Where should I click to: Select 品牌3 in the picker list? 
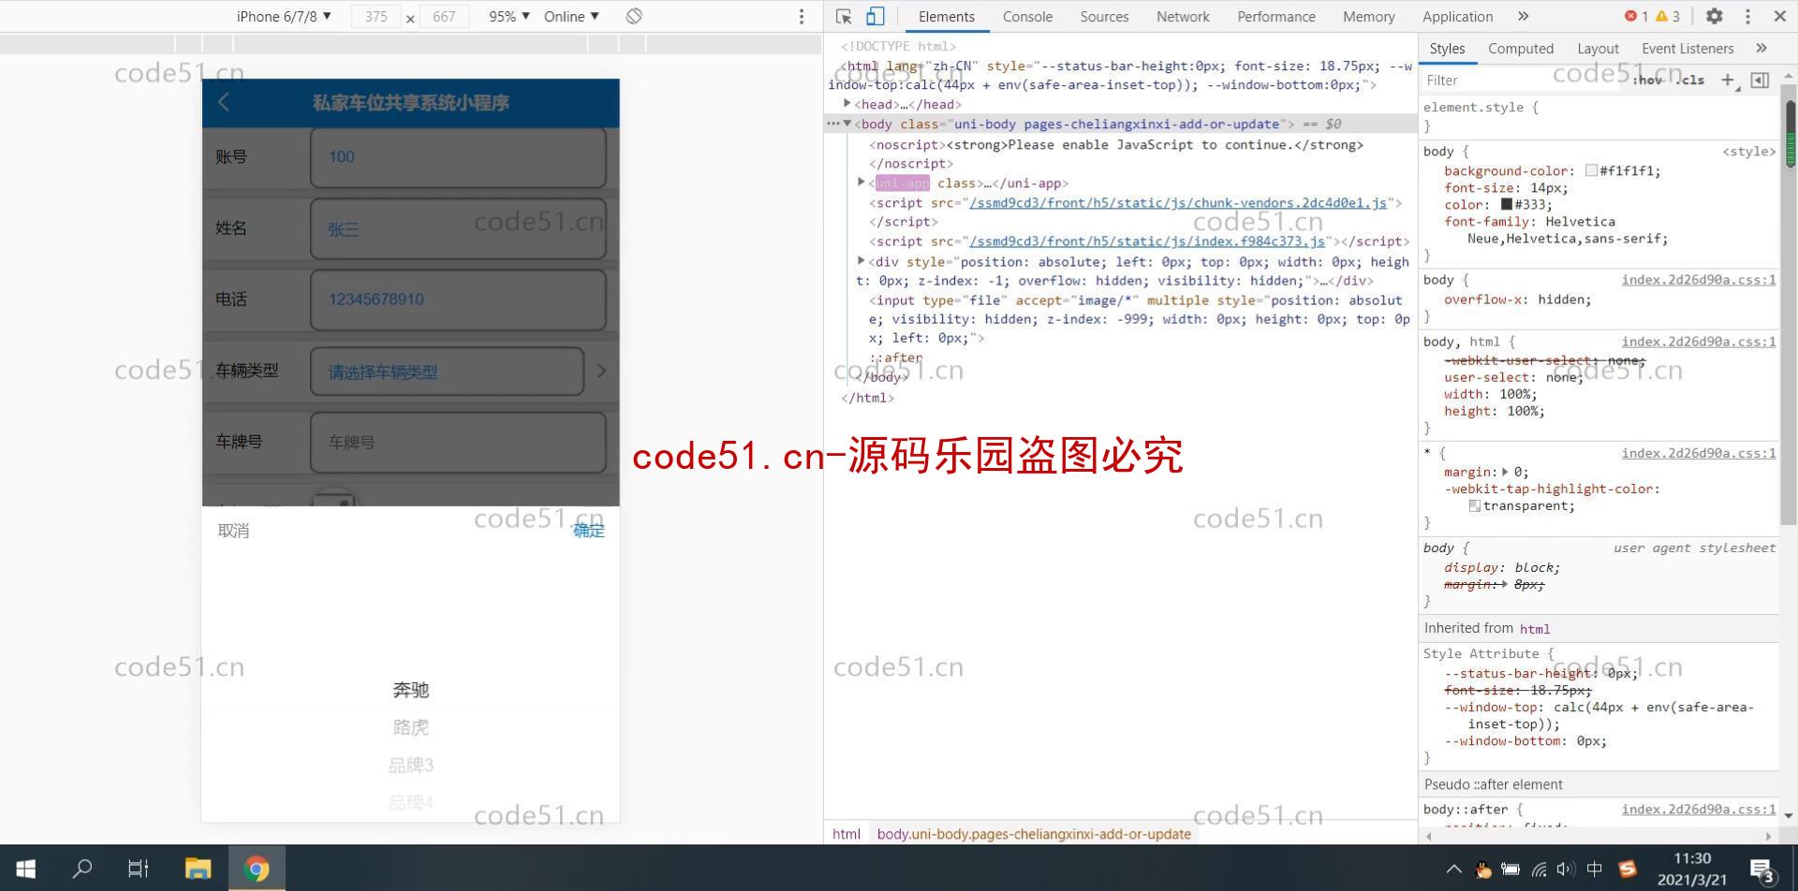[411, 765]
